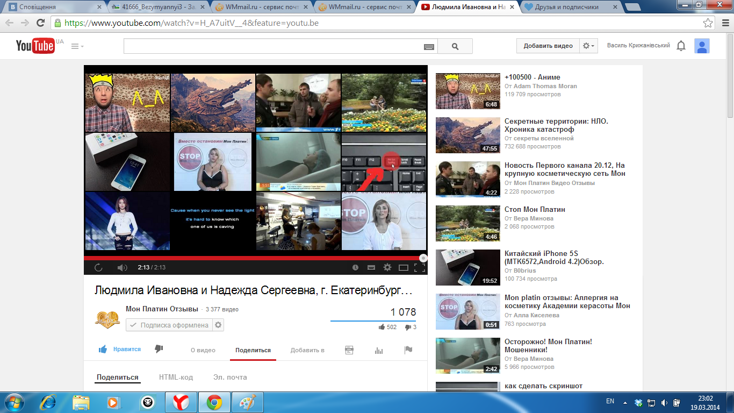The image size is (734, 413).
Task: Show hidden tray icons with the arrow
Action: click(x=625, y=402)
